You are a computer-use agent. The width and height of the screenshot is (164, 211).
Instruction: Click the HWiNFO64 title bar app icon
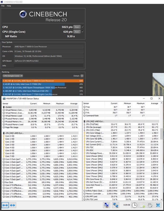point(4,98)
